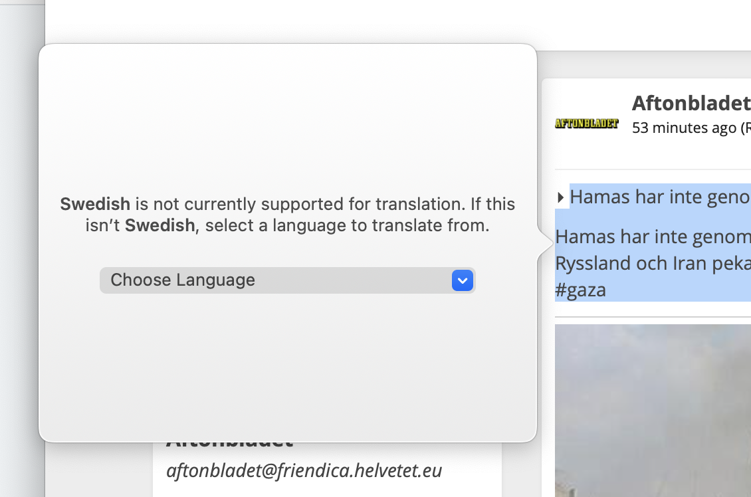Click the "Choose Language" label text
The width and height of the screenshot is (751, 497).
click(x=183, y=280)
